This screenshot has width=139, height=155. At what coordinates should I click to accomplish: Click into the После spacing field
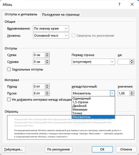pos(39,93)
